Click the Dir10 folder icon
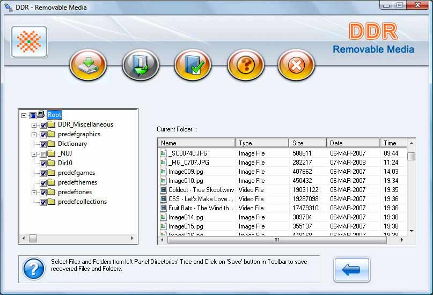Screen dimensions: 433x295 (x=52, y=163)
